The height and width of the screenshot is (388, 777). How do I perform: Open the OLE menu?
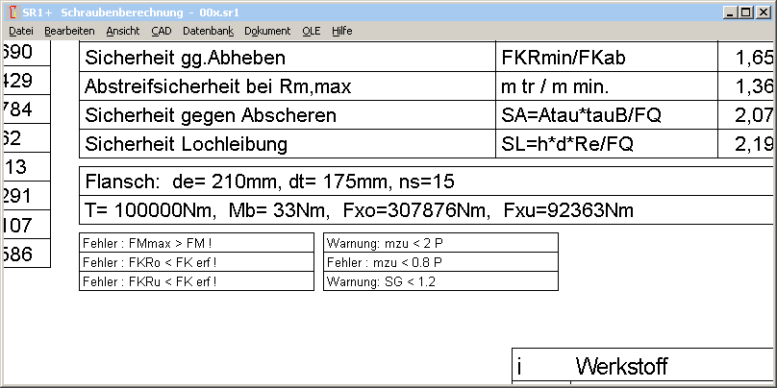(312, 31)
